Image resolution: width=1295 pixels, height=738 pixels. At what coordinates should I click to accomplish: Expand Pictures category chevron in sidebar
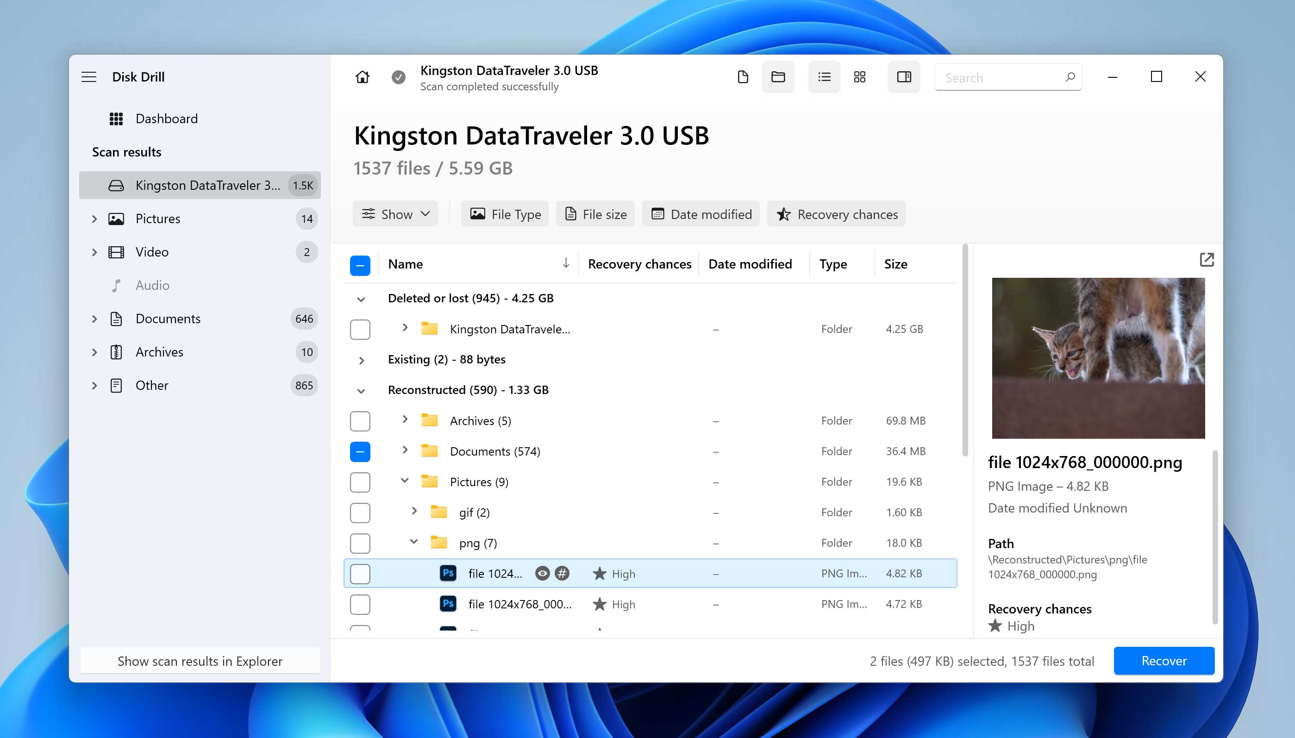click(94, 219)
